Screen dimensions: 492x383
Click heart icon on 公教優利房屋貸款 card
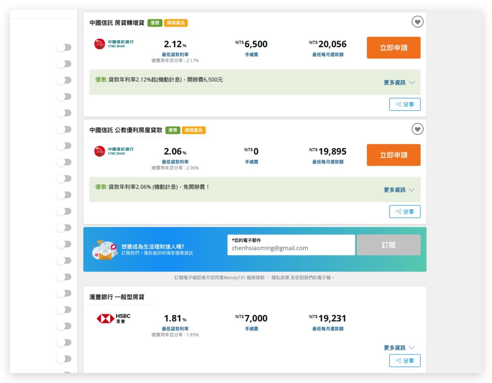point(417,129)
